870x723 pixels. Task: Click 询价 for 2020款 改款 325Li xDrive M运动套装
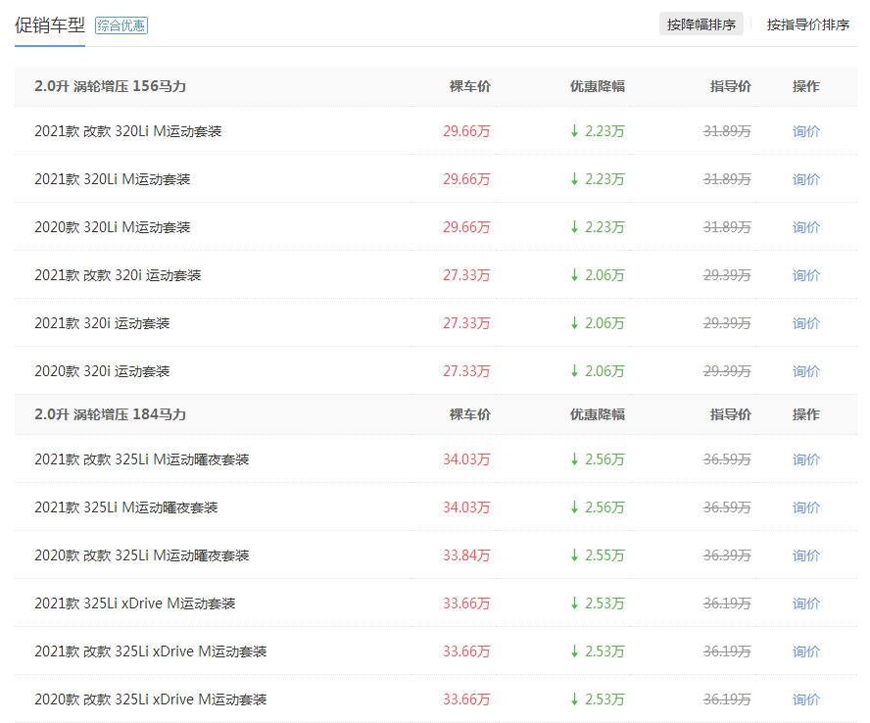coord(805,699)
